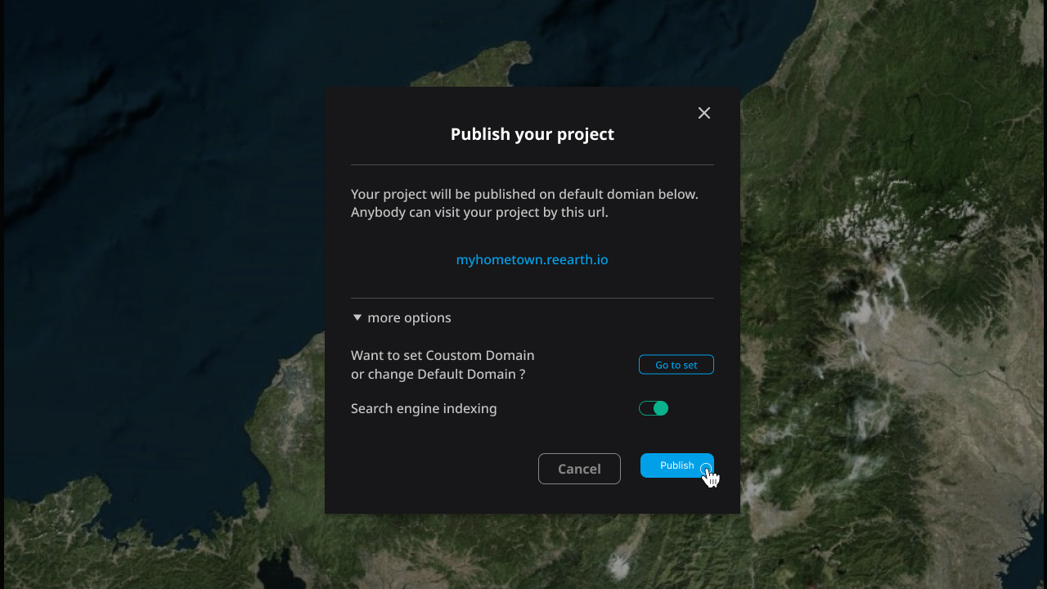Screen dimensions: 1047x589
Task: Disable Search engine indexing toggle
Action: click(x=654, y=408)
